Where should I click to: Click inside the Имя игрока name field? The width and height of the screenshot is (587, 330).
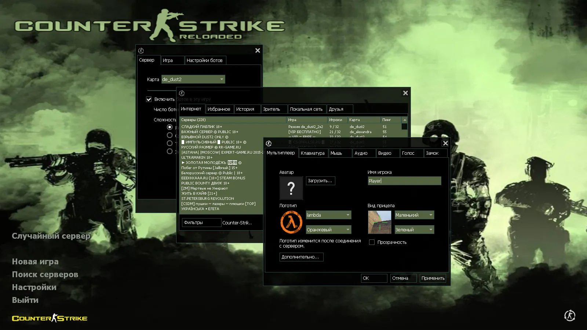tap(404, 181)
